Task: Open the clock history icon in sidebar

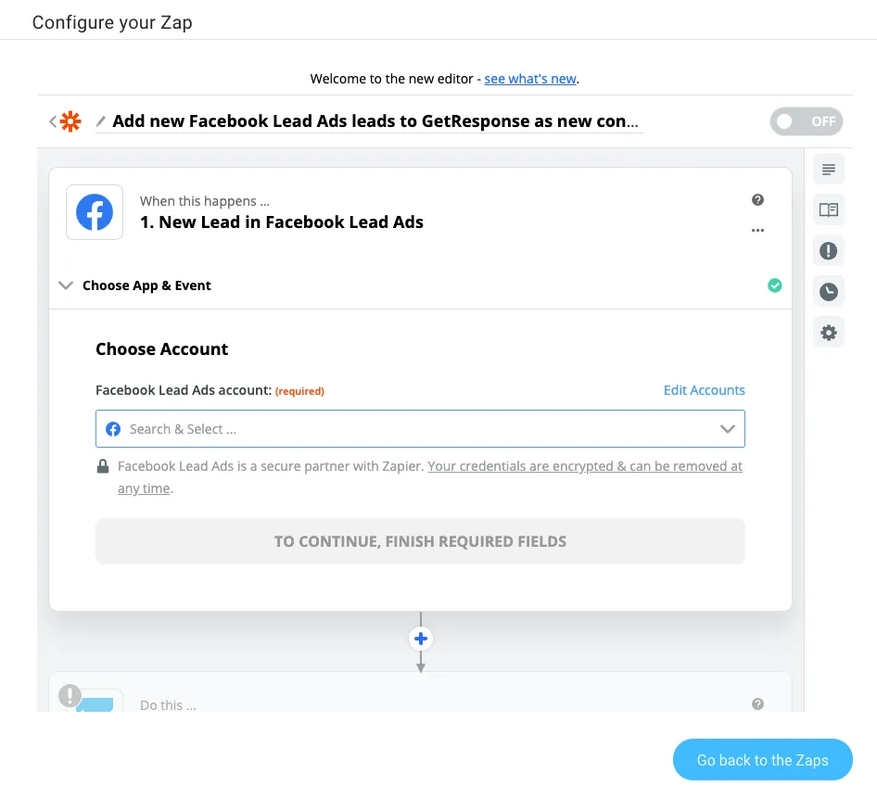Action: [x=829, y=291]
